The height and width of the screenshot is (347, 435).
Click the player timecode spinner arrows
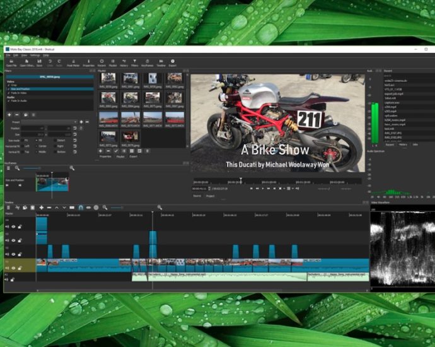pyautogui.click(x=209, y=189)
